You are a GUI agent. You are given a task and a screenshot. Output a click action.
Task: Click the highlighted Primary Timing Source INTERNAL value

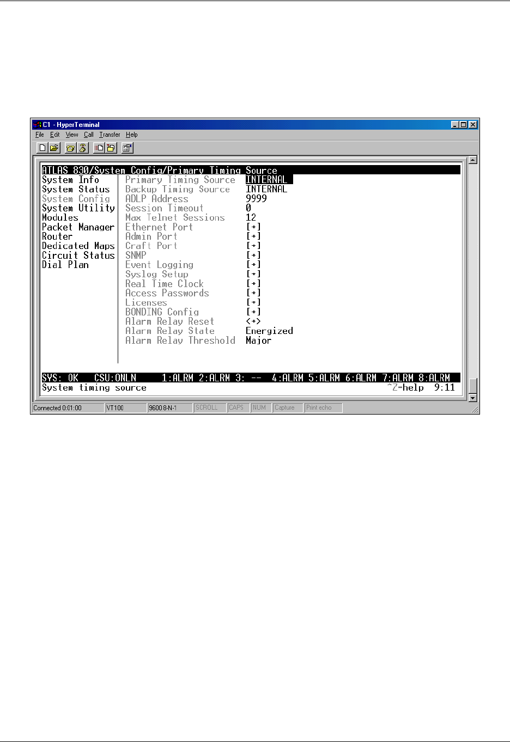tap(269, 180)
